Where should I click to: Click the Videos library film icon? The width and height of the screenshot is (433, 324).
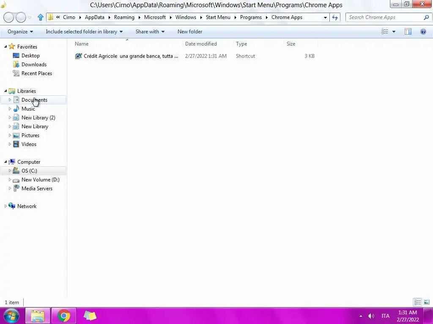[16, 144]
